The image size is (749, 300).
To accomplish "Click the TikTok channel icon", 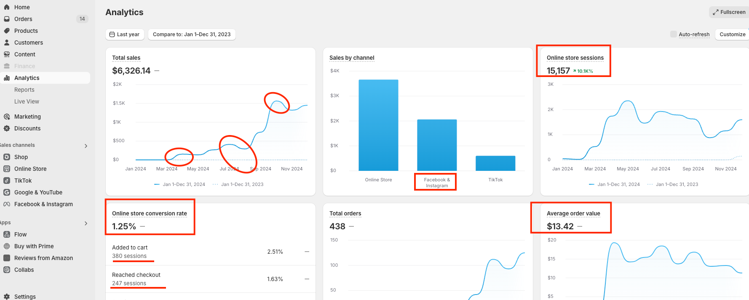I will point(7,181).
